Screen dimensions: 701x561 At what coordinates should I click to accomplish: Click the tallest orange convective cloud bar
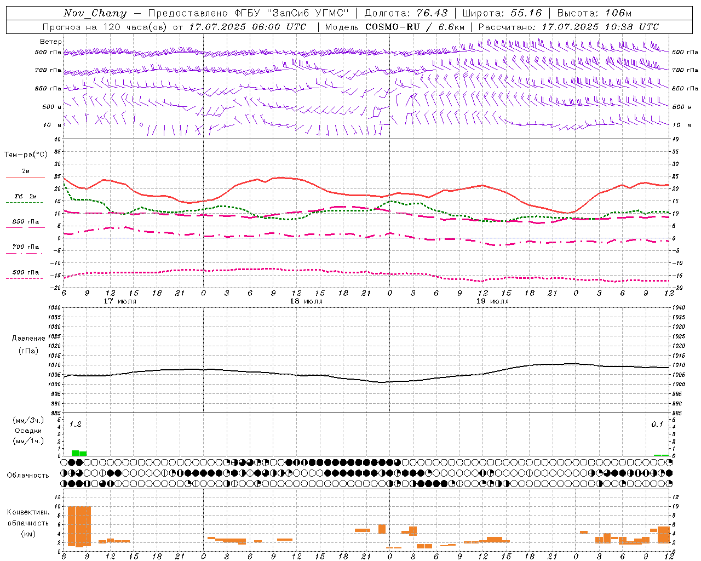point(79,526)
